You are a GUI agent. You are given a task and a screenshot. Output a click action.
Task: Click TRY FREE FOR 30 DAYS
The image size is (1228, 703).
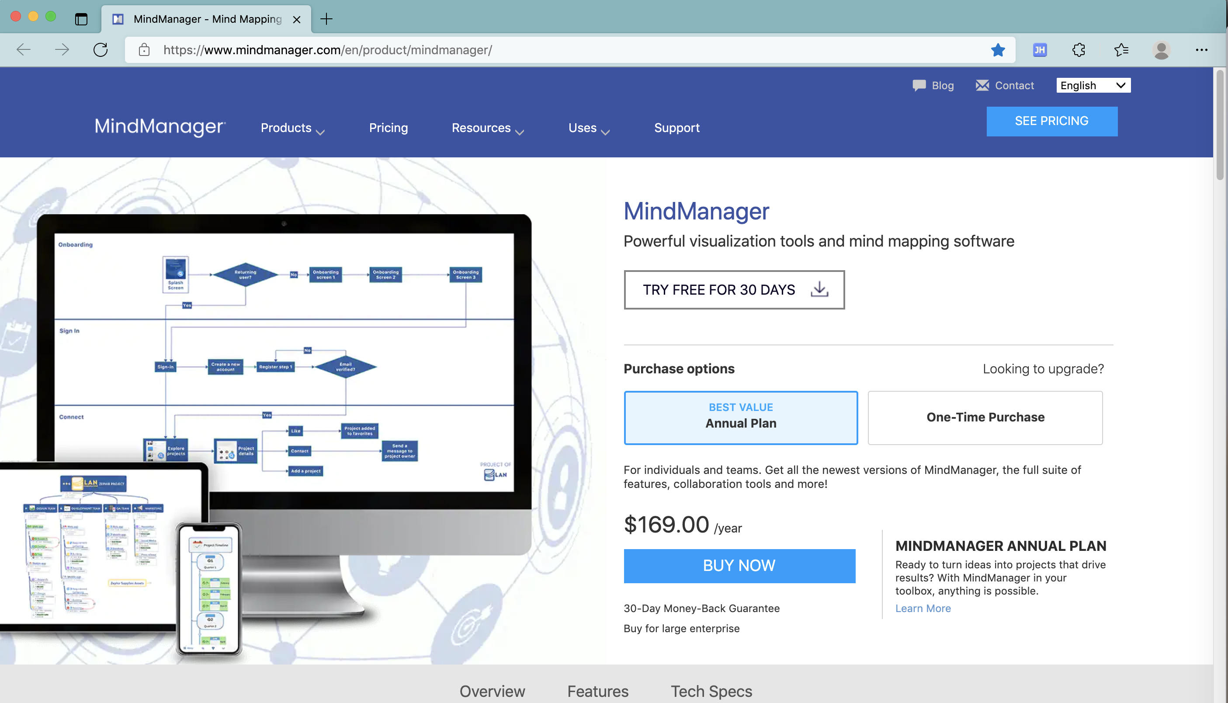point(734,289)
